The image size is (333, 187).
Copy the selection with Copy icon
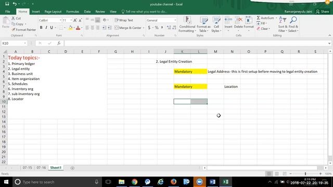click(x=14, y=24)
